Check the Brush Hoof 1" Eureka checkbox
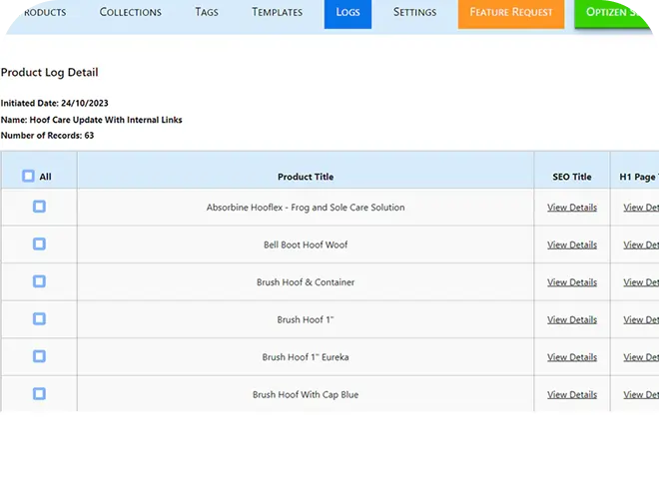The height and width of the screenshot is (495, 659). (x=39, y=356)
